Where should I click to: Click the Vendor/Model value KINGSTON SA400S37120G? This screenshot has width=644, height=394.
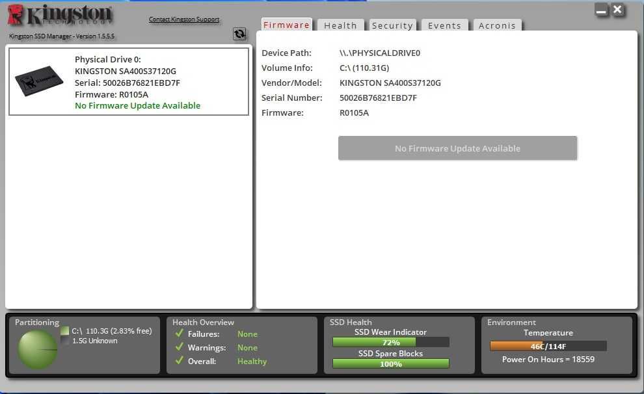(390, 83)
